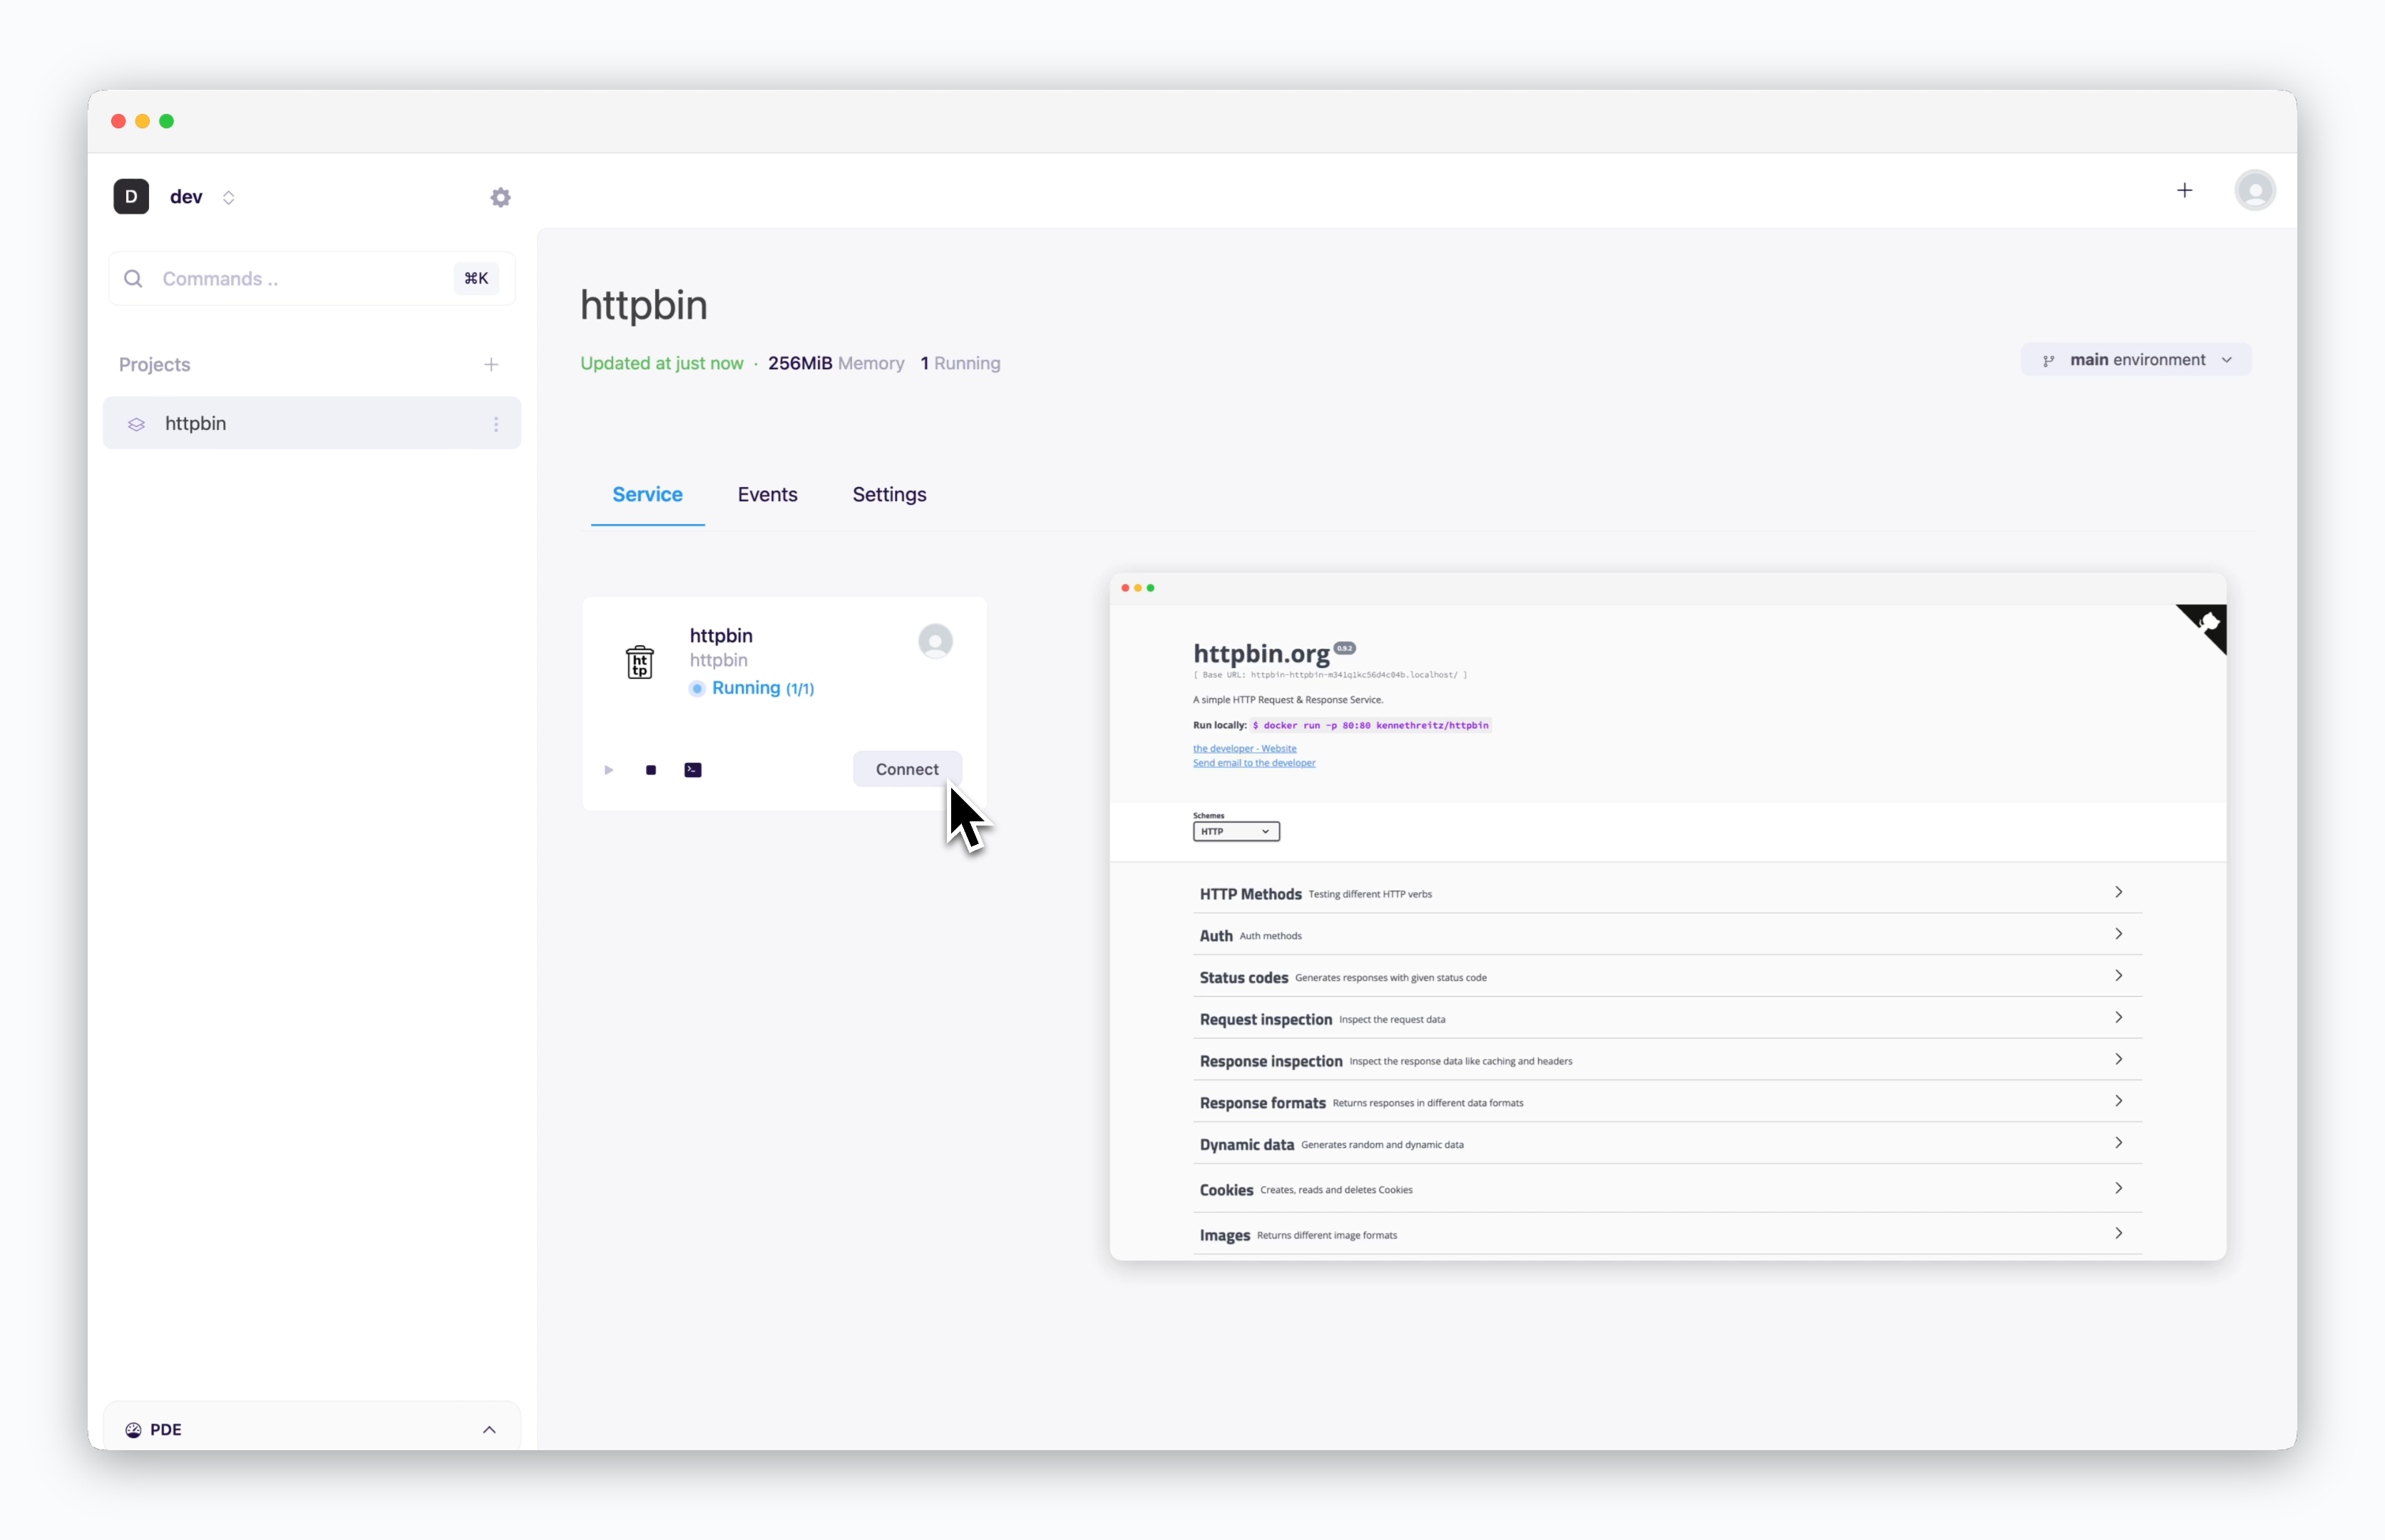Expand the PDE panel chevron
This screenshot has height=1540, width=2385.
(489, 1430)
